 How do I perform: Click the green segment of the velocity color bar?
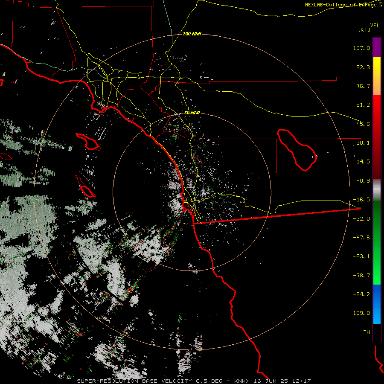click(377, 242)
